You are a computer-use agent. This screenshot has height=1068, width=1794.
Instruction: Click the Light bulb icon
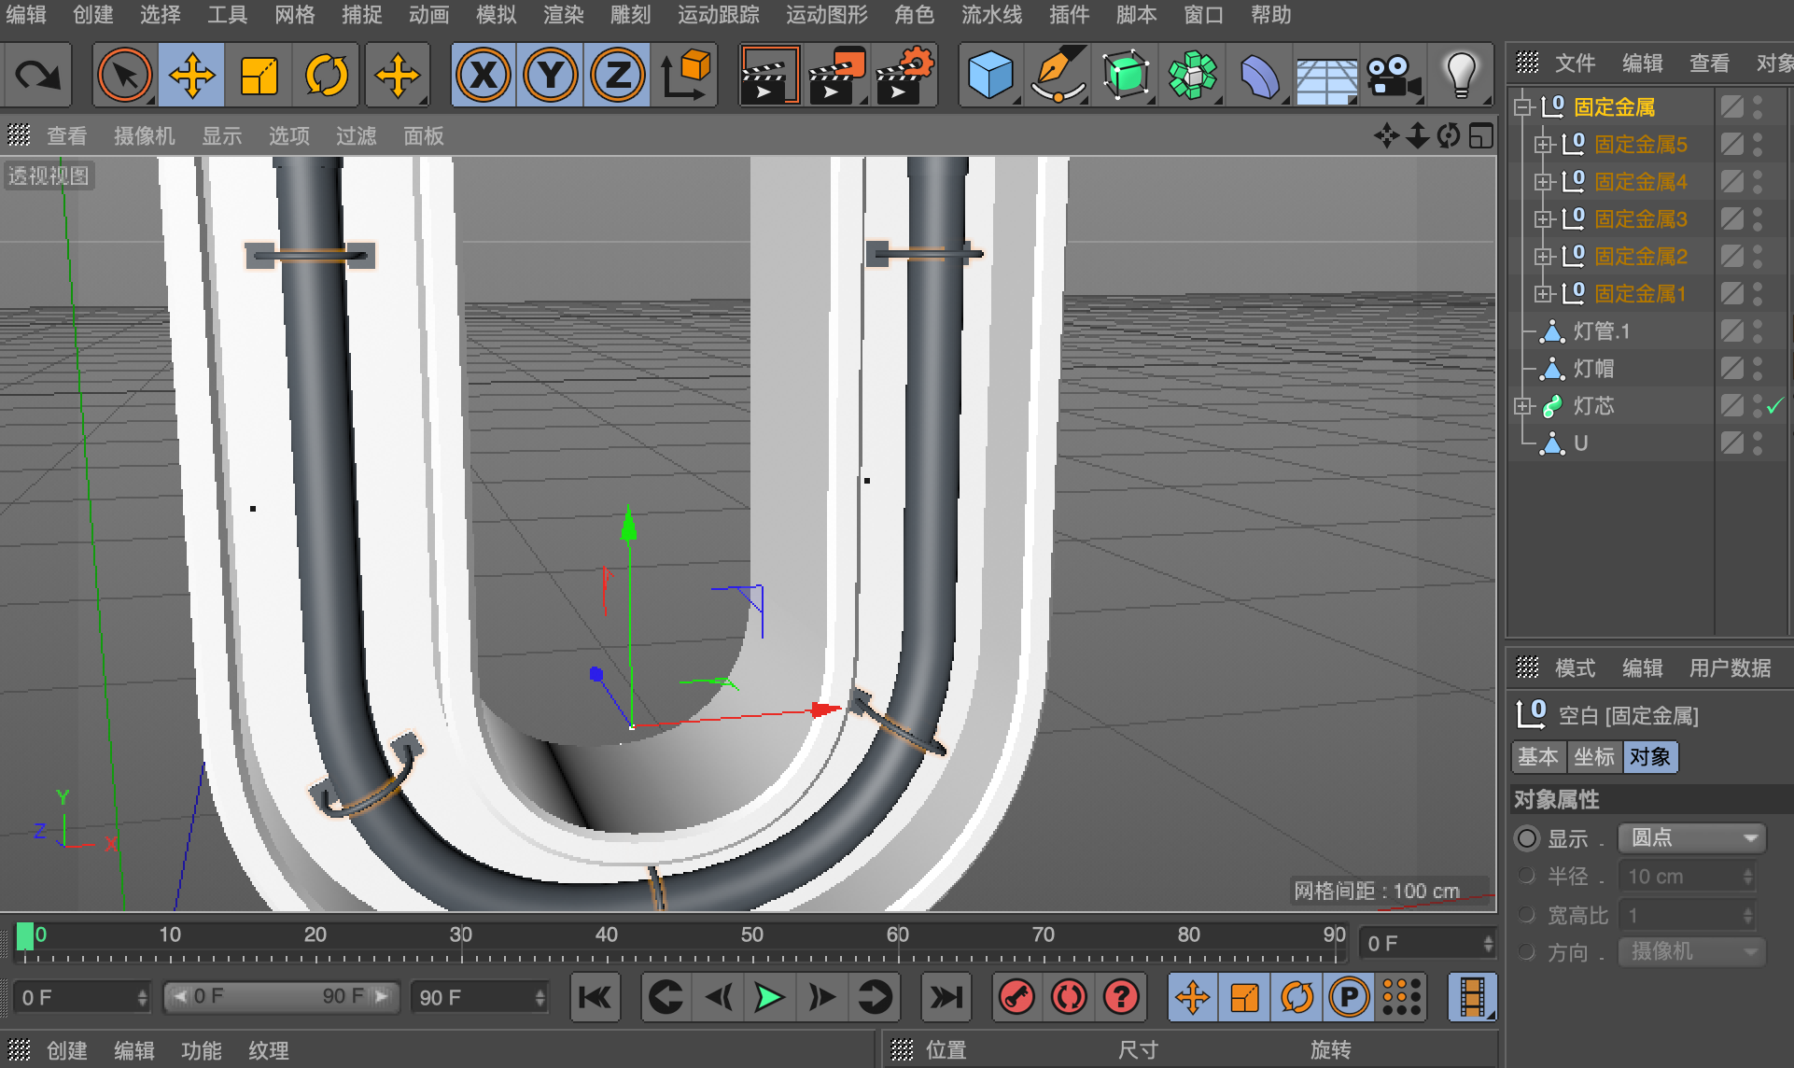[1460, 75]
